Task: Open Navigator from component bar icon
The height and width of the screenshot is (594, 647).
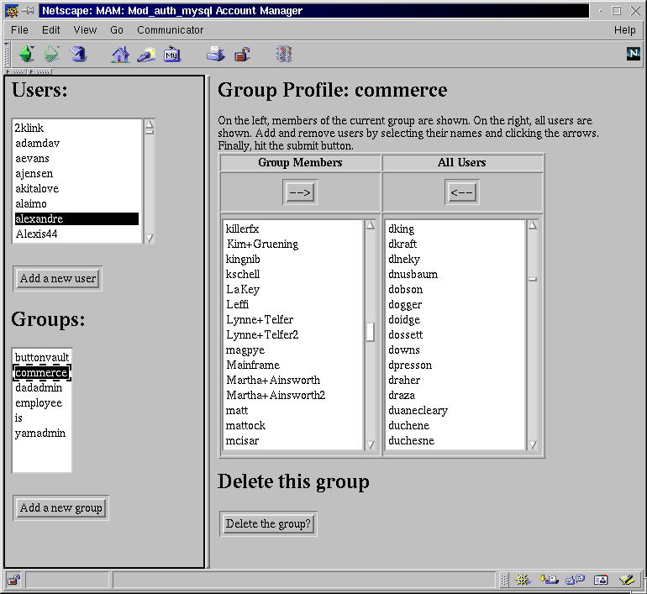Action: (522, 580)
